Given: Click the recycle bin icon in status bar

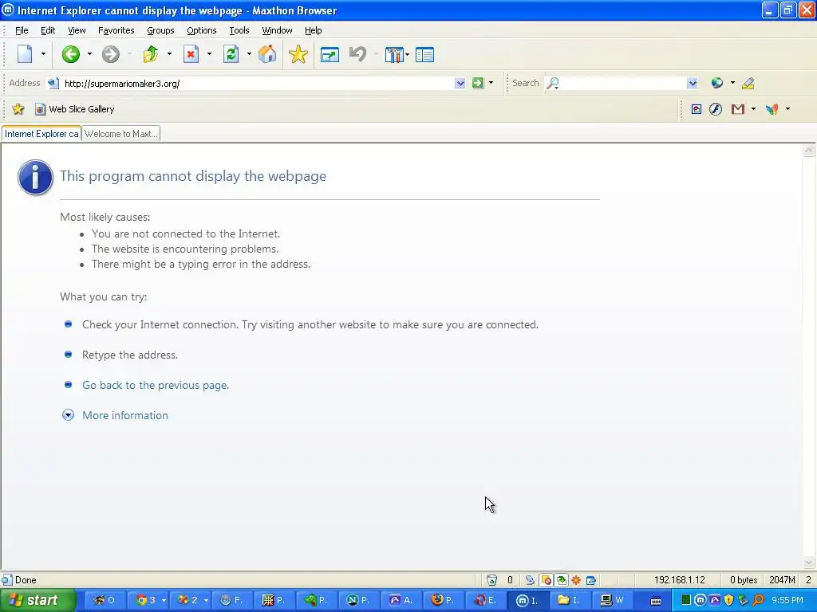Looking at the screenshot, I should coord(491,580).
